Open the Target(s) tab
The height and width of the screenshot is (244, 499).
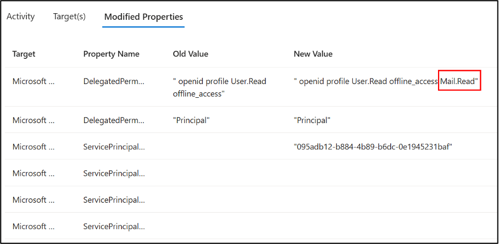pos(69,16)
